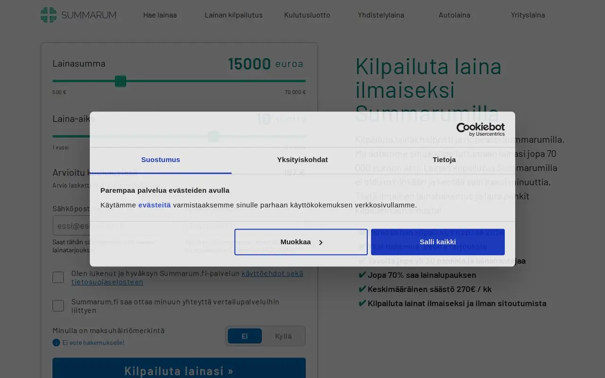Navigate to Autolaina
Viewport: 605px width, 378px height.
pos(454,15)
